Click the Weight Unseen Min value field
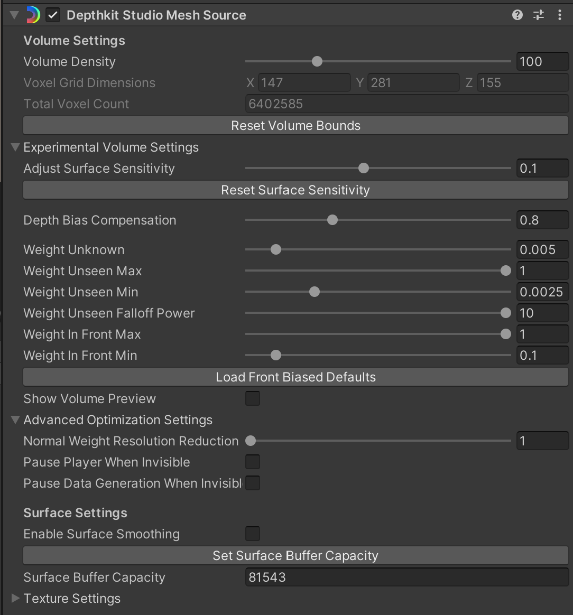Image resolution: width=573 pixels, height=615 pixels. pos(543,292)
